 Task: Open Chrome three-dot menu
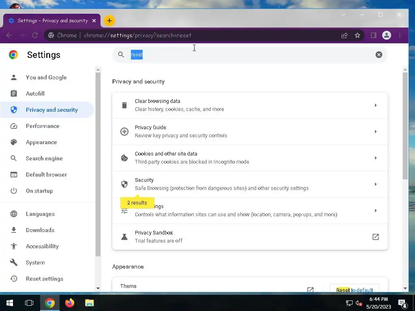click(400, 36)
